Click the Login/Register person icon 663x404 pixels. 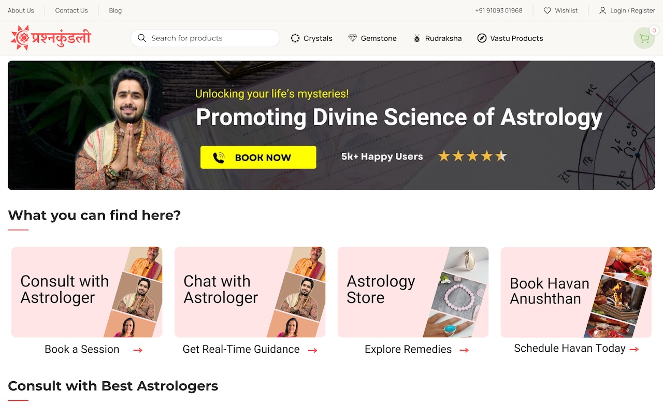click(602, 10)
